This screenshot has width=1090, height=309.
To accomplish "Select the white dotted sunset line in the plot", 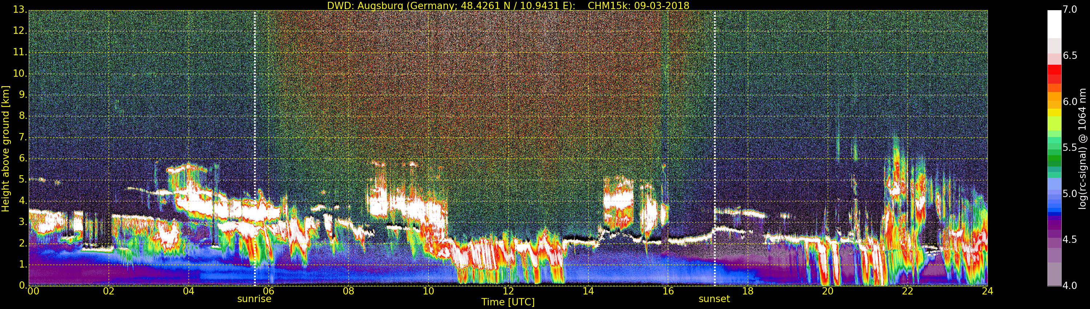I will (x=715, y=148).
